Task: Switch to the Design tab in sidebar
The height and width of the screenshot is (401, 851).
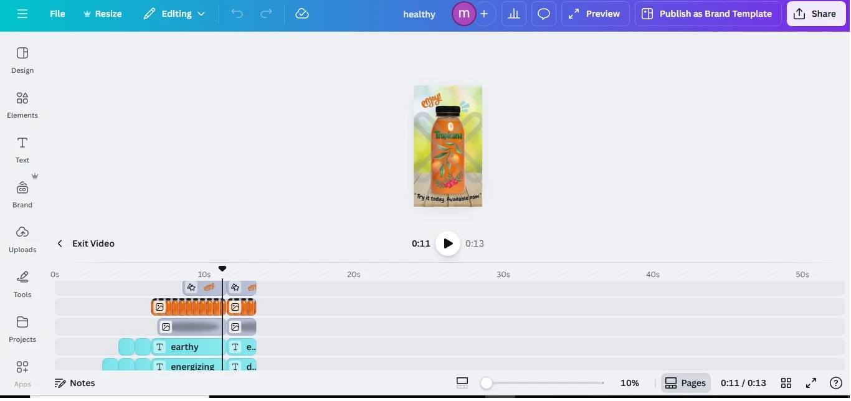Action: click(22, 60)
